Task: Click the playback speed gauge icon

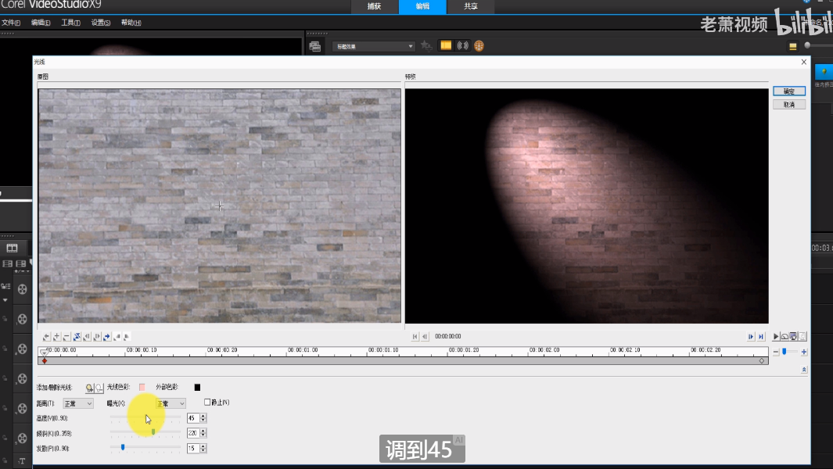Action: [x=785, y=337]
